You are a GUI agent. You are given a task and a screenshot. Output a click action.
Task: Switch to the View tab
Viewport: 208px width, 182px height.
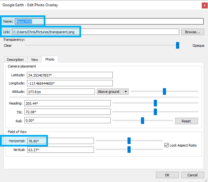[x=34, y=60]
